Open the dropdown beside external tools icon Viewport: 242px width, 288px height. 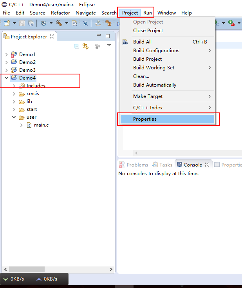point(239,23)
